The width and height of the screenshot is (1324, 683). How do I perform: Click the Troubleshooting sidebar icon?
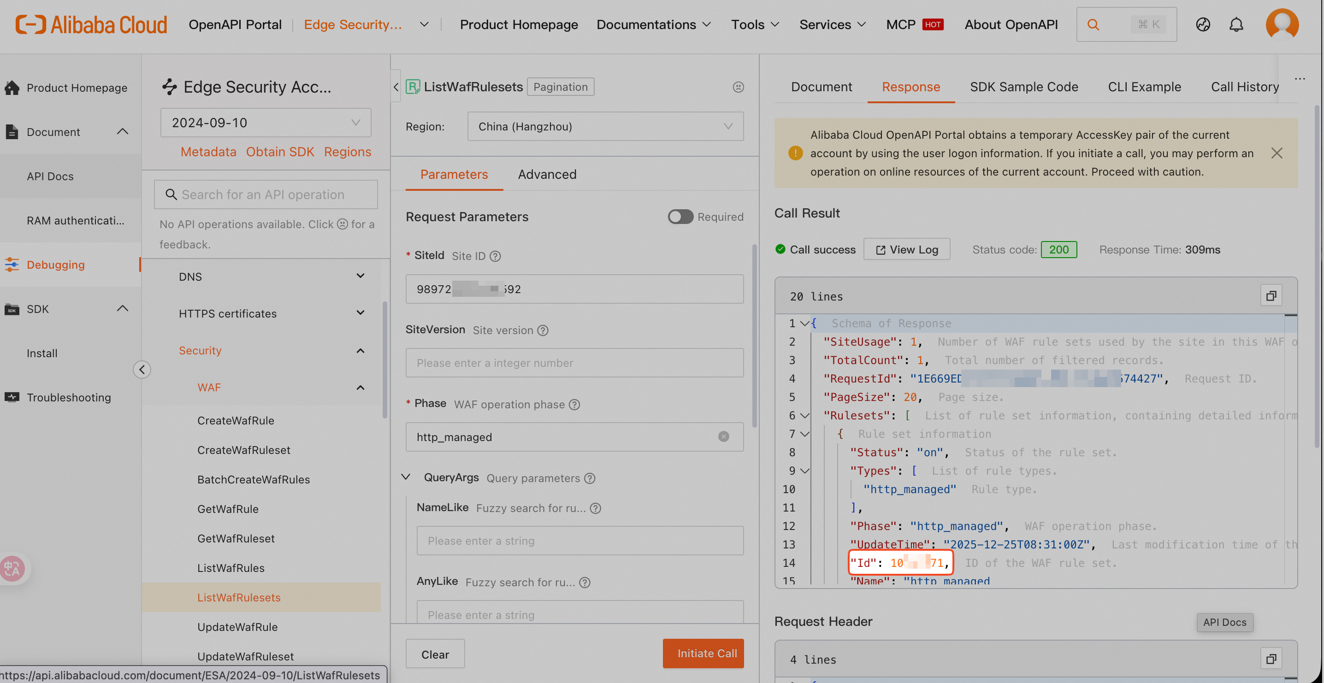(12, 397)
